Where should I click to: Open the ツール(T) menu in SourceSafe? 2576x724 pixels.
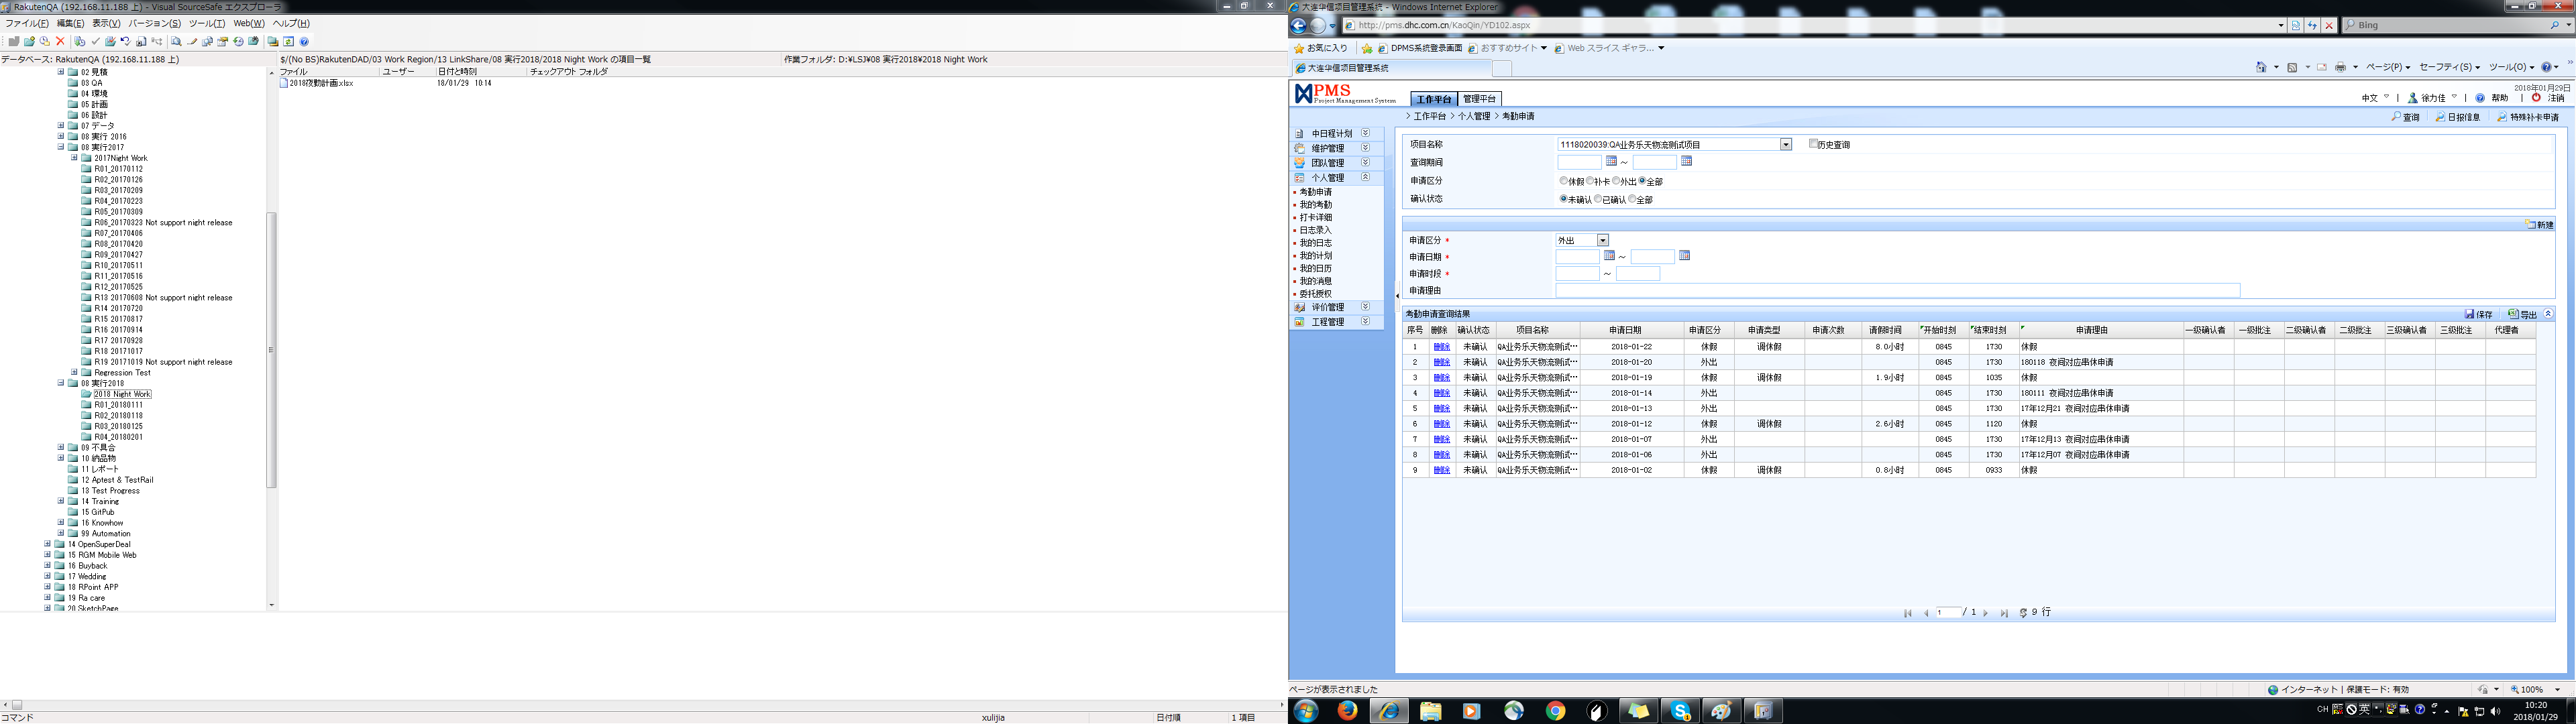point(206,23)
